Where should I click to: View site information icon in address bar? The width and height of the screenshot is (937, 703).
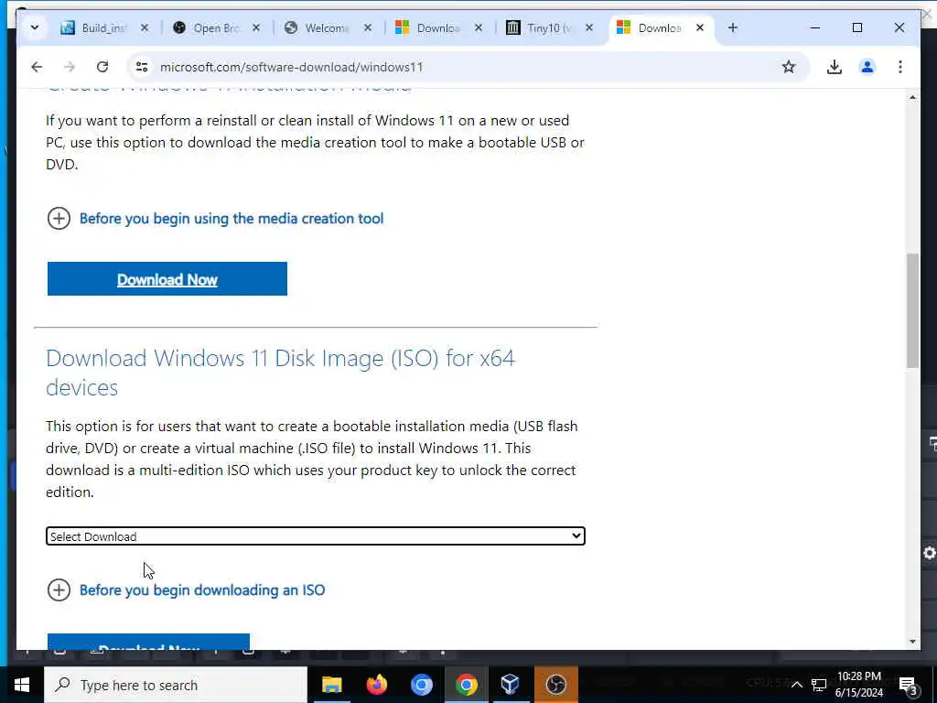(x=142, y=67)
